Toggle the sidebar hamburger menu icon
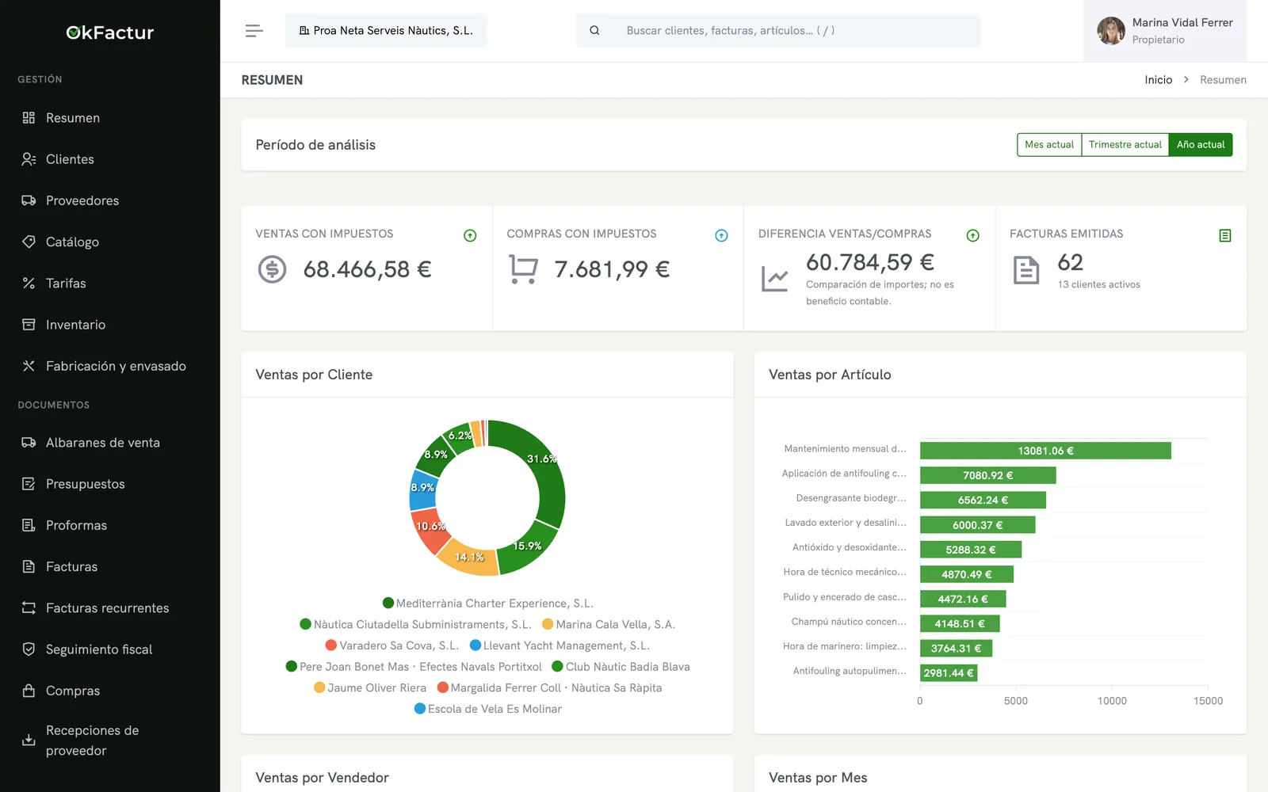1268x792 pixels. pyautogui.click(x=254, y=31)
